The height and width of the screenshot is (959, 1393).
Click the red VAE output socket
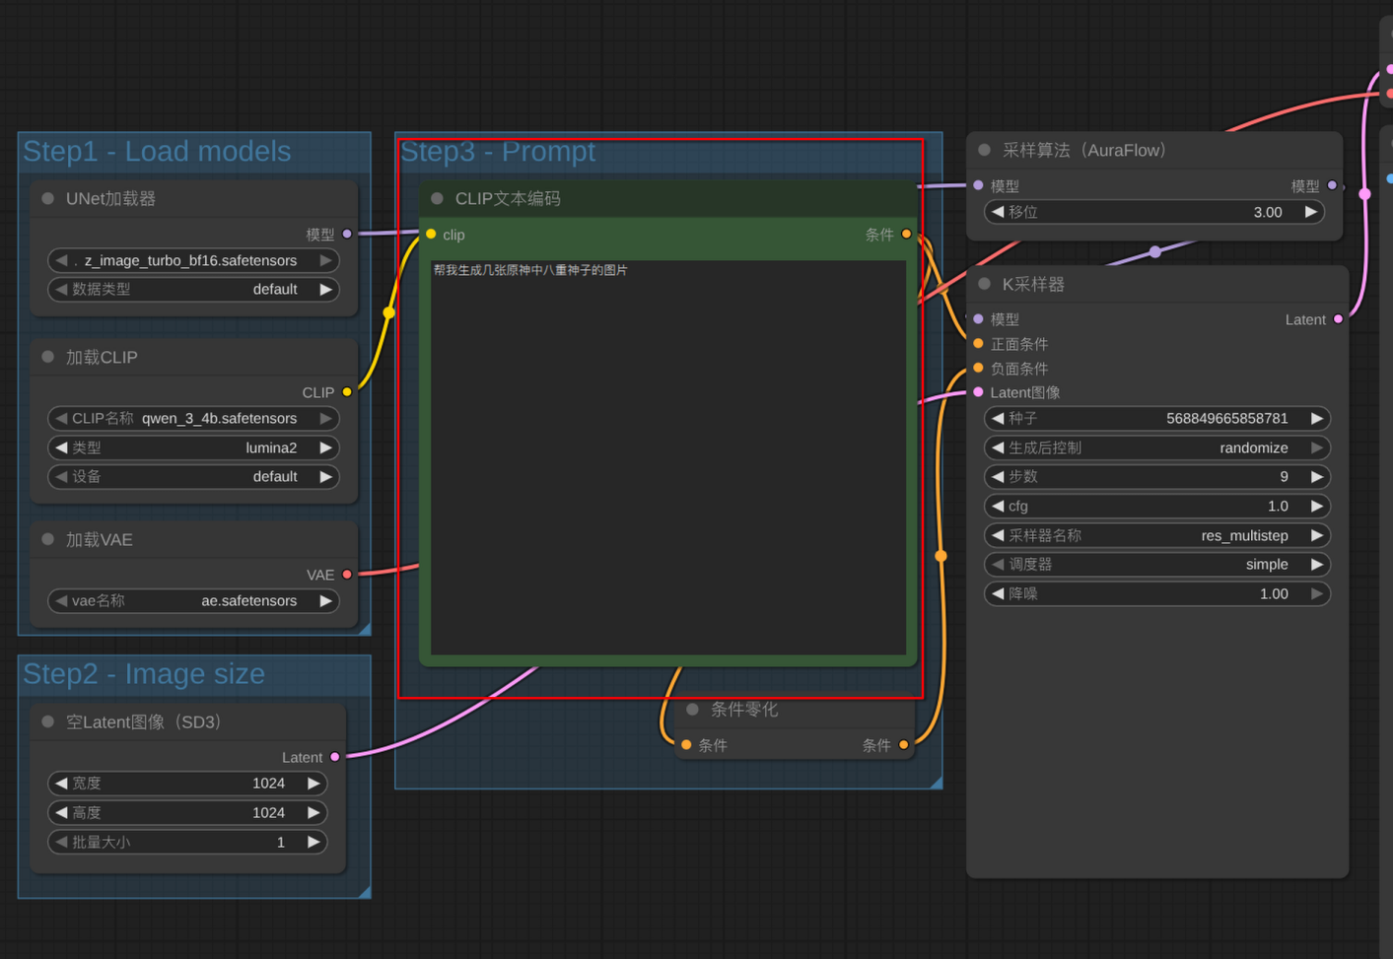347,575
